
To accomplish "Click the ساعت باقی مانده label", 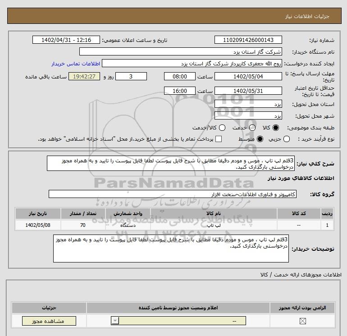I will [46, 77].
